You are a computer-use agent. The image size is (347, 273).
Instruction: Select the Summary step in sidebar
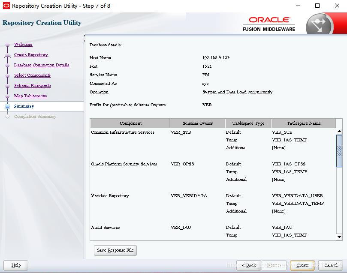tap(24, 106)
